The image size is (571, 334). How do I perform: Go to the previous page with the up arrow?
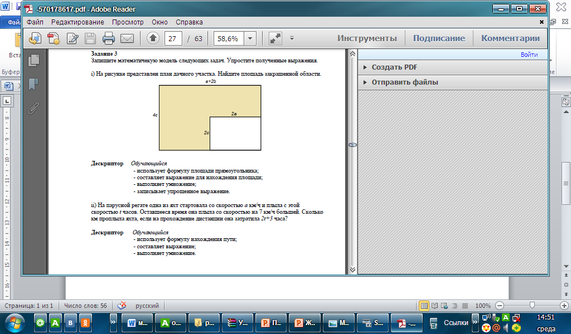pyautogui.click(x=153, y=38)
